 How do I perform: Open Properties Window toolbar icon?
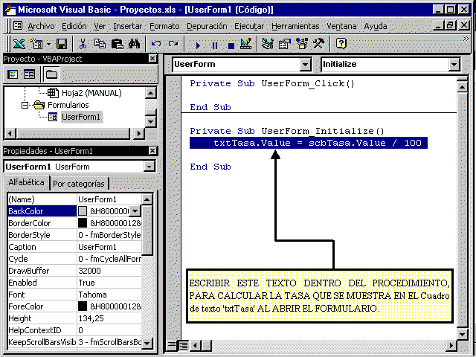pos(284,44)
